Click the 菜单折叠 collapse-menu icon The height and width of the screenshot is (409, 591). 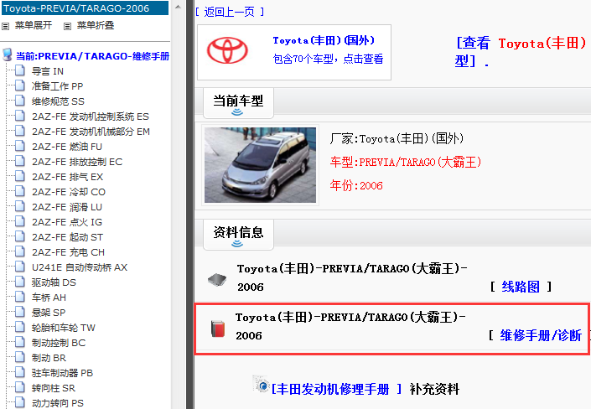pyautogui.click(x=67, y=26)
